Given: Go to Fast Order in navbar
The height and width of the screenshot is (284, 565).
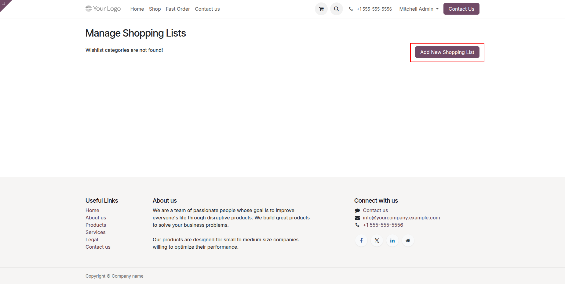Looking at the screenshot, I should [x=178, y=9].
